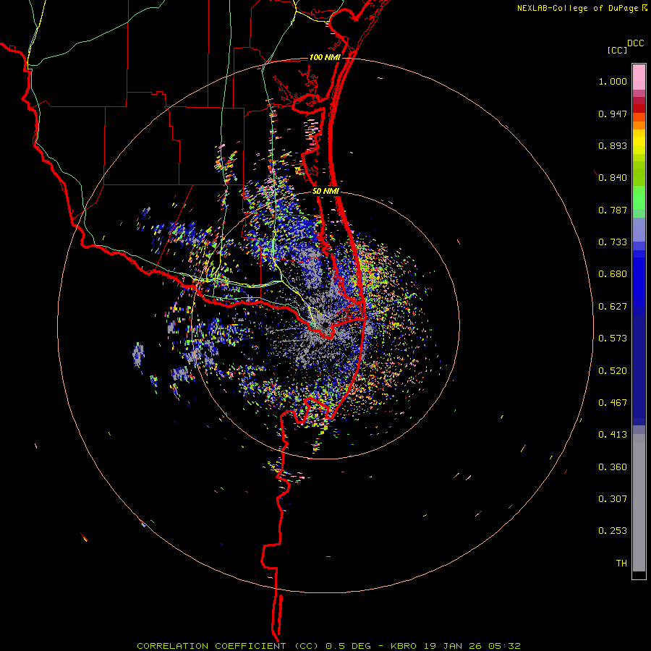Viewport: 651px width, 651px height.
Task: Select the 0.733 scale value
Action: pyautogui.click(x=613, y=242)
